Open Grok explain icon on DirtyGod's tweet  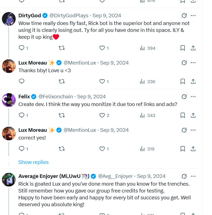tap(184, 16)
